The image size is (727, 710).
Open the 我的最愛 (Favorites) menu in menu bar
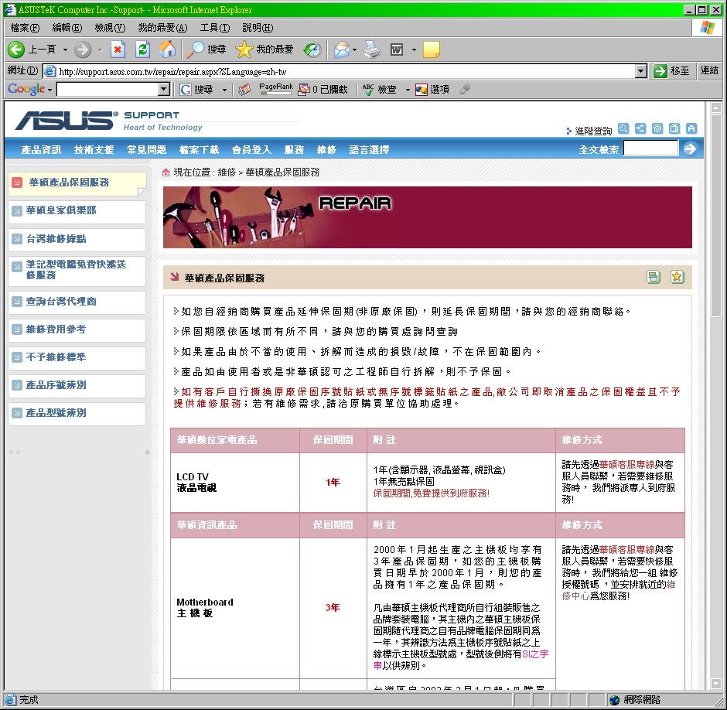162,28
